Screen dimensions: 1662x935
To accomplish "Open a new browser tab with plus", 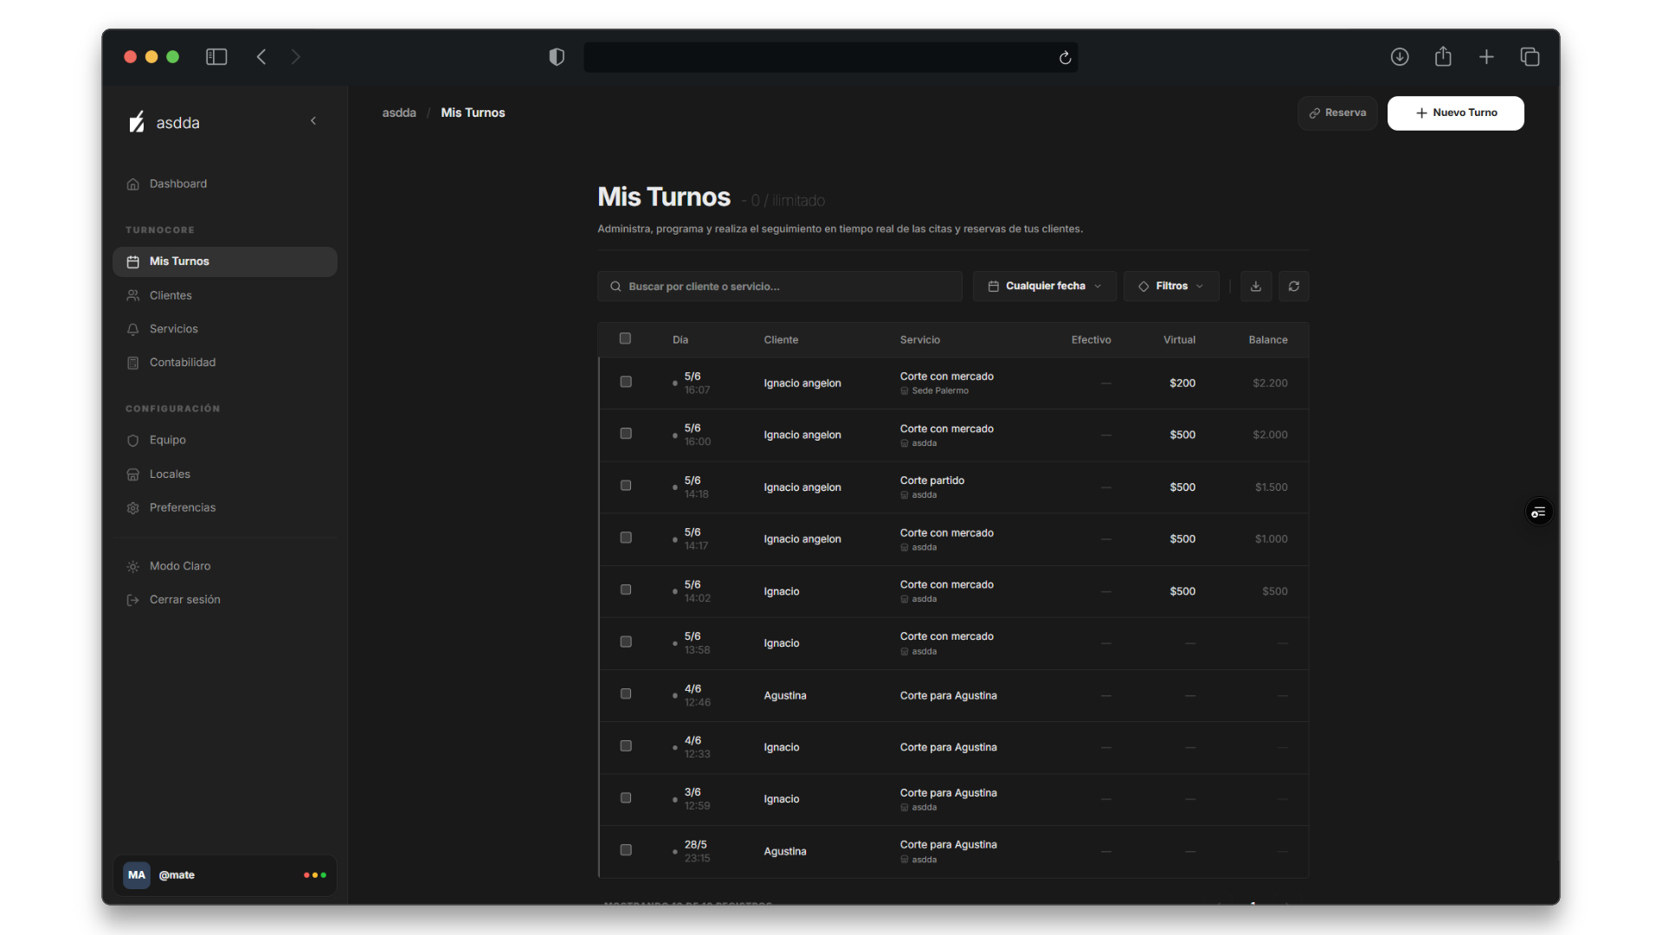I will click(x=1486, y=57).
